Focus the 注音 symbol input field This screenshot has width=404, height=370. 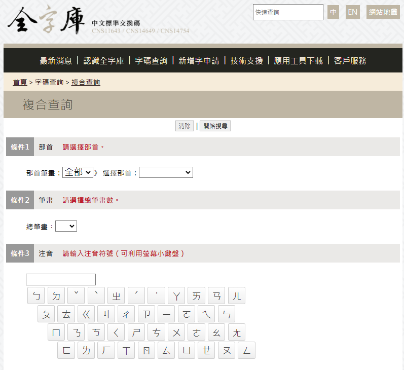point(61,280)
